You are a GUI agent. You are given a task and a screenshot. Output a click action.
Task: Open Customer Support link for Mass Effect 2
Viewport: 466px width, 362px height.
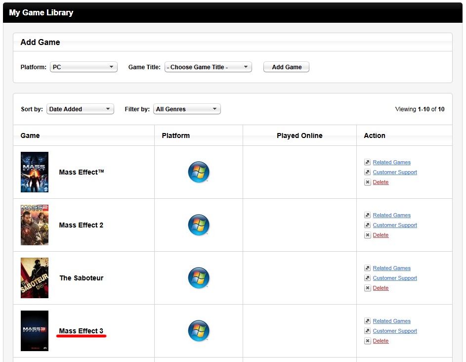pos(394,225)
